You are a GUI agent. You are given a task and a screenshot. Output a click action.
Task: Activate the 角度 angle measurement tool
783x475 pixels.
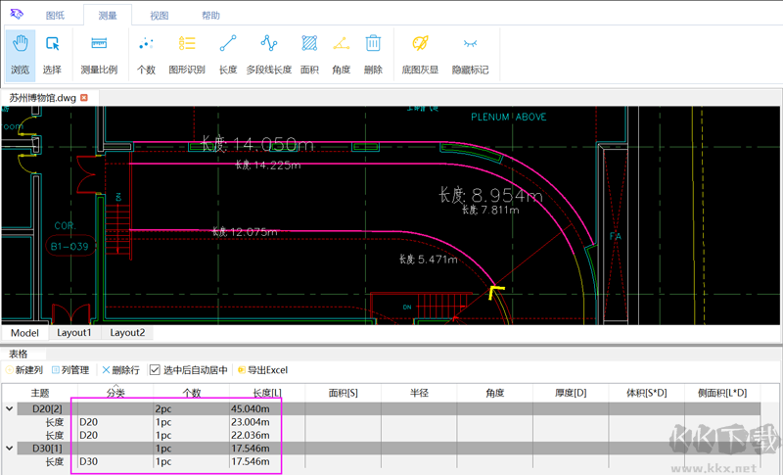click(x=341, y=54)
